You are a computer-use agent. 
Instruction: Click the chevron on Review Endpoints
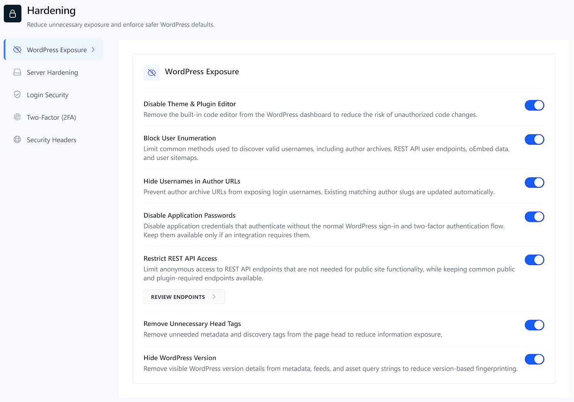(x=214, y=297)
